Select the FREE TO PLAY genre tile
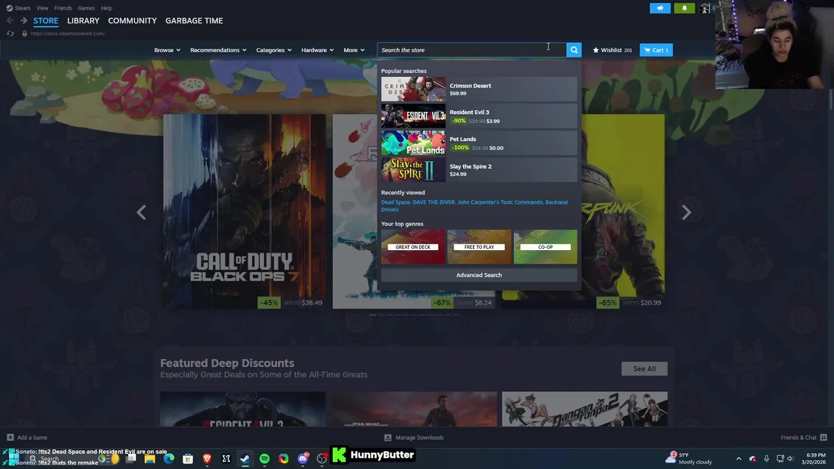Viewport: 834px width, 469px height. (479, 247)
